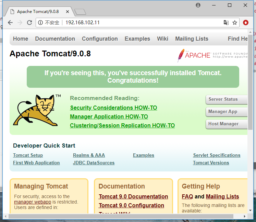The image size is (256, 222).
Task: Open Tomcat 9.0 Configuration link
Action: coord(131,205)
